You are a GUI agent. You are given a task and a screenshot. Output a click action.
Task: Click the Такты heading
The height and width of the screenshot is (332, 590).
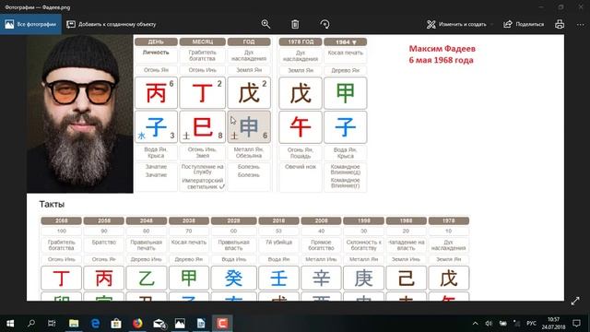[x=52, y=204]
